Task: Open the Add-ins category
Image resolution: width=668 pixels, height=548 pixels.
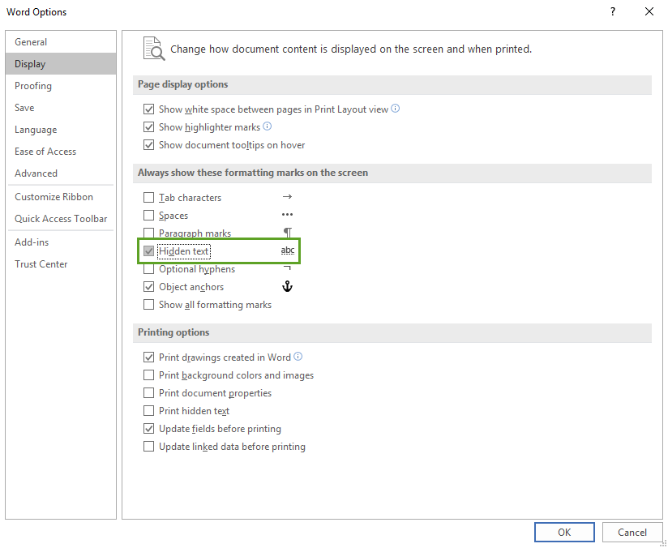Action: pos(61,242)
